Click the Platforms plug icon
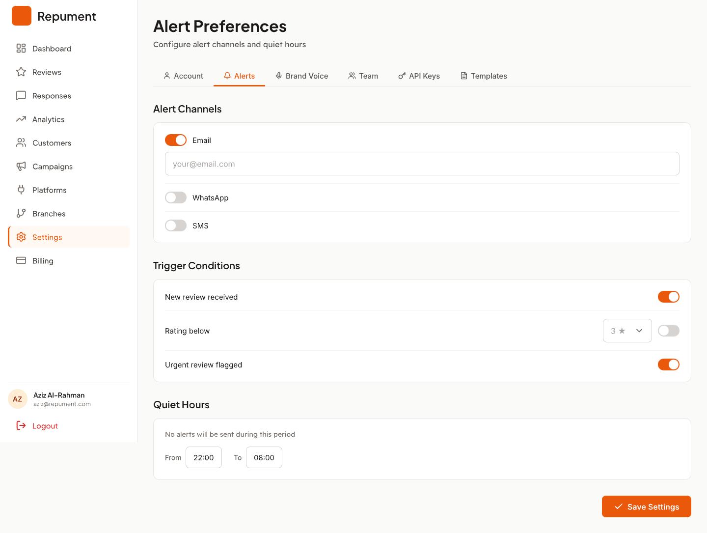Viewport: 707px width, 533px height. tap(21, 190)
